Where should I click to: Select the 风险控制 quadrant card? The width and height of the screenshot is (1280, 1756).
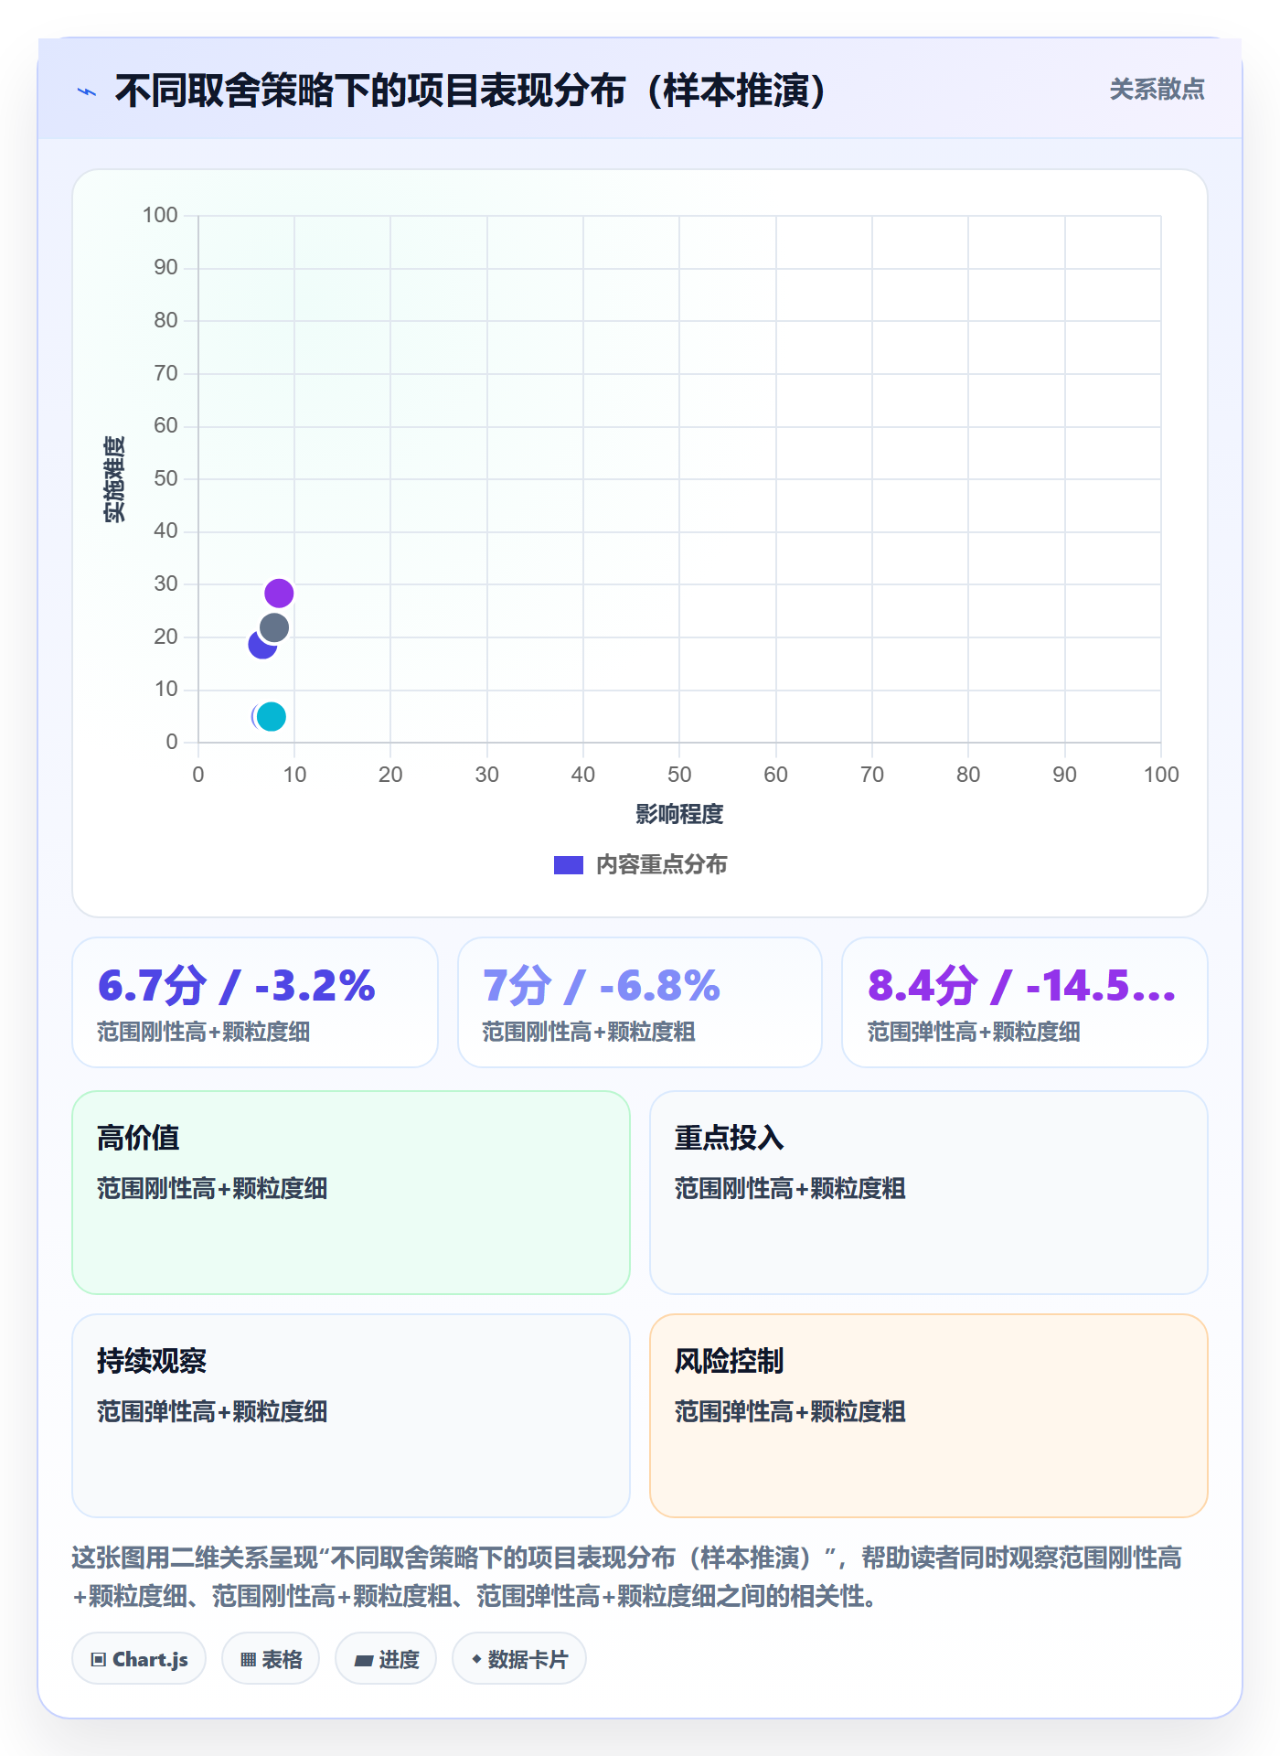[x=929, y=1416]
